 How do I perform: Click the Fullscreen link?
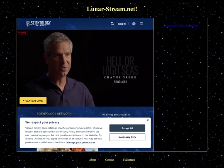(x=129, y=160)
